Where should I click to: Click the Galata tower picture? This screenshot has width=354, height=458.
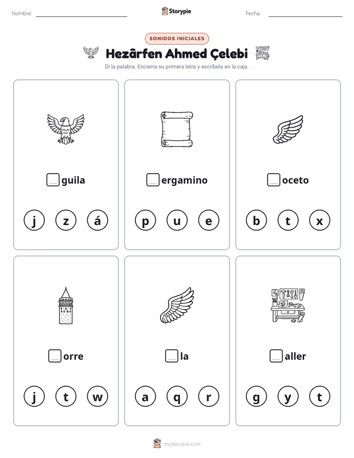pos(66,305)
